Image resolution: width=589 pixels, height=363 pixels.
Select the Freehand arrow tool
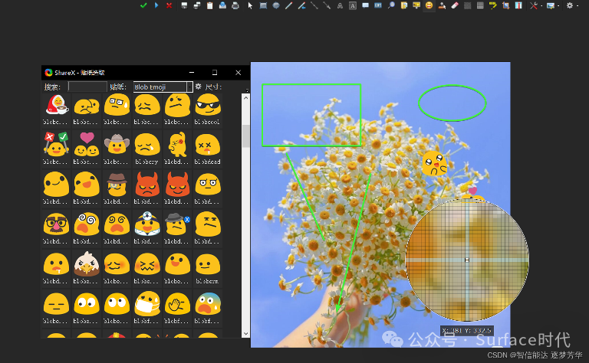[301, 5]
